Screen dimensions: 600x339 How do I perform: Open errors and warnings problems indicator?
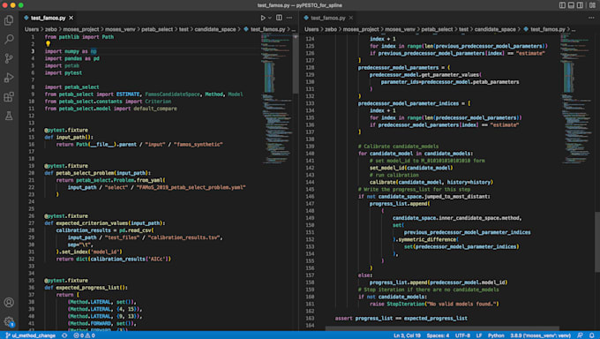(84, 335)
